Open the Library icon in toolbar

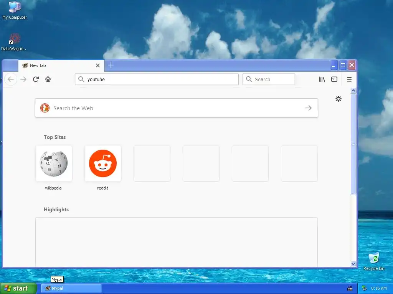point(322,79)
